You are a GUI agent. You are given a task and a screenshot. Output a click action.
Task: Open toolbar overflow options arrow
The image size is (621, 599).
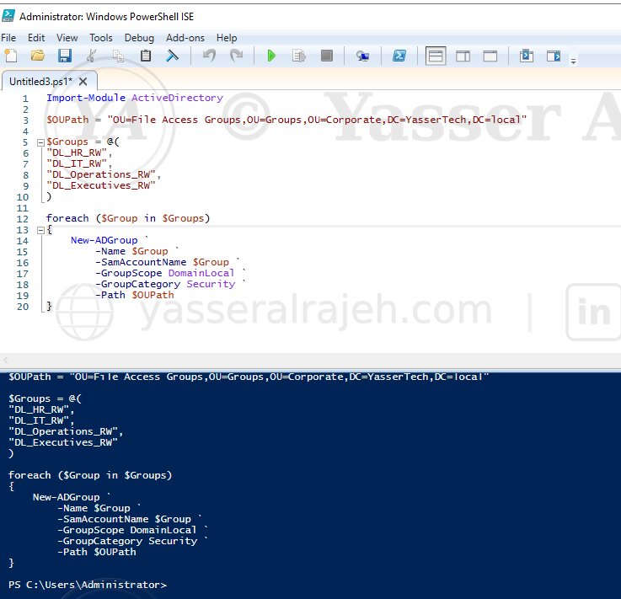click(573, 61)
